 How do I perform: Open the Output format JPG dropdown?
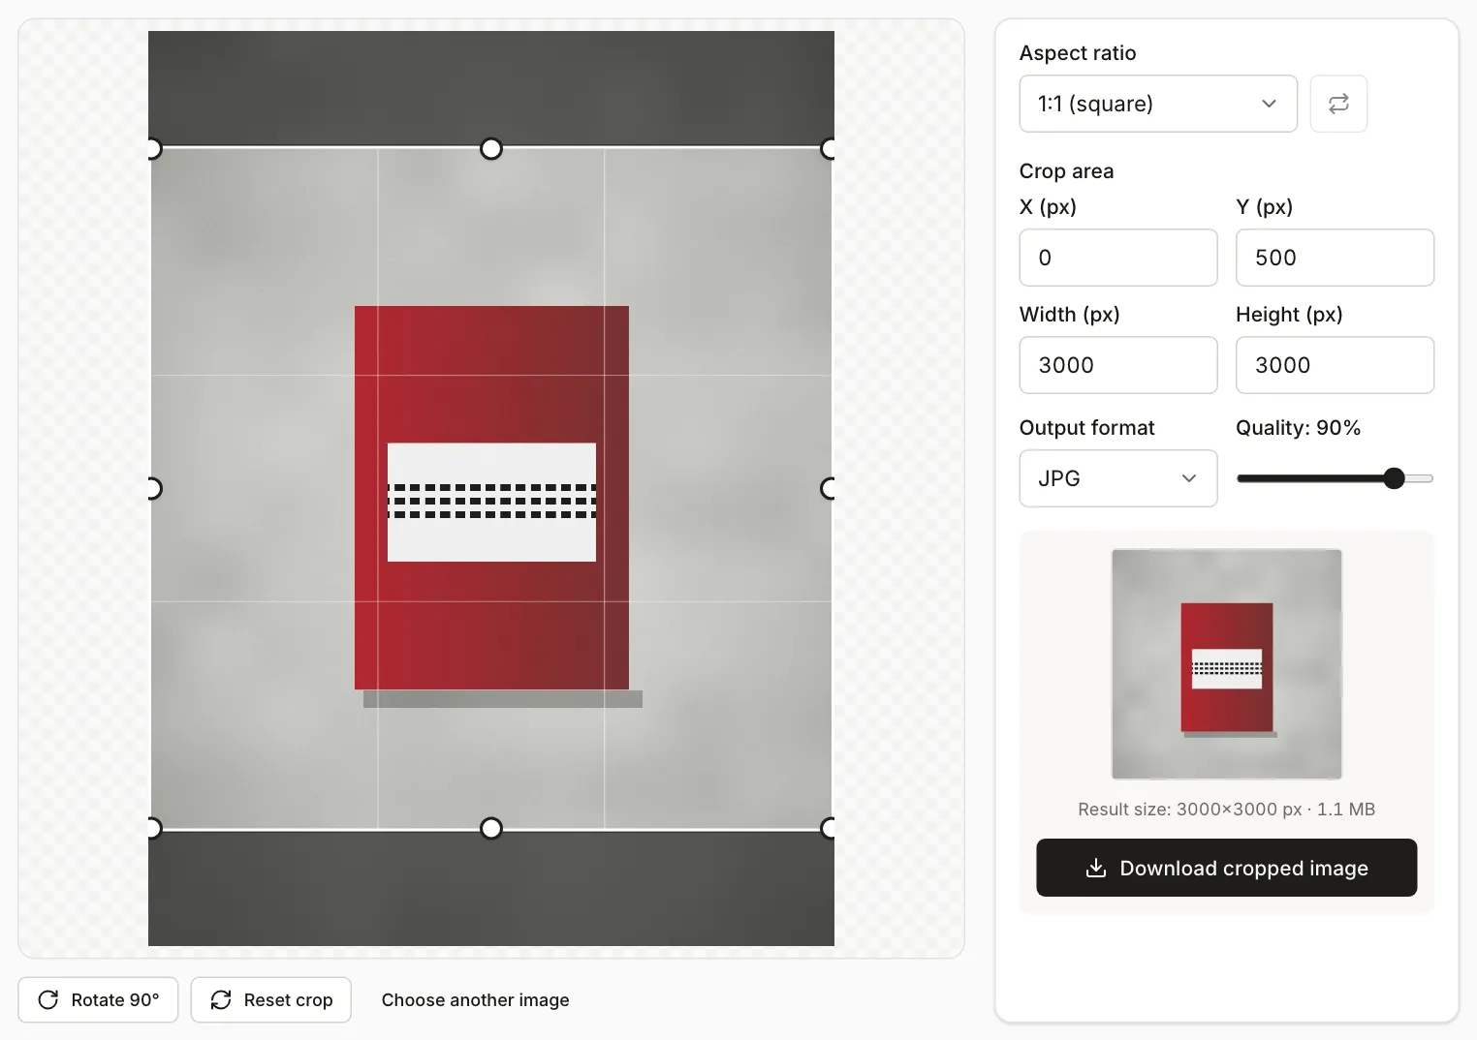coord(1117,478)
